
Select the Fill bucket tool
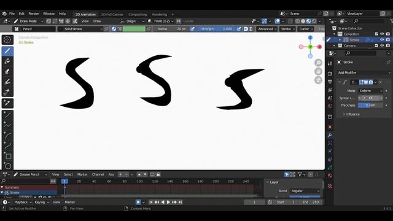(x=7, y=61)
